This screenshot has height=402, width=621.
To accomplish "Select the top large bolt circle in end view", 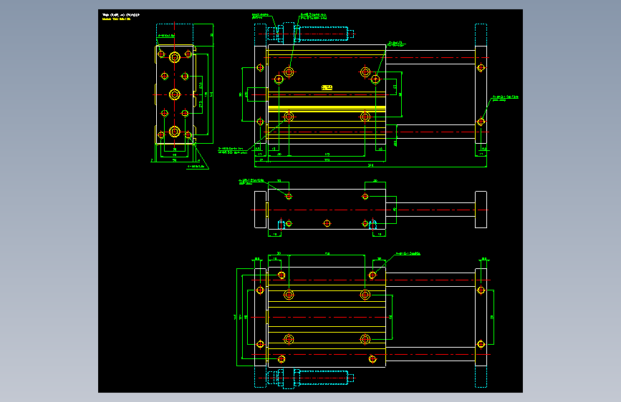I will (175, 57).
